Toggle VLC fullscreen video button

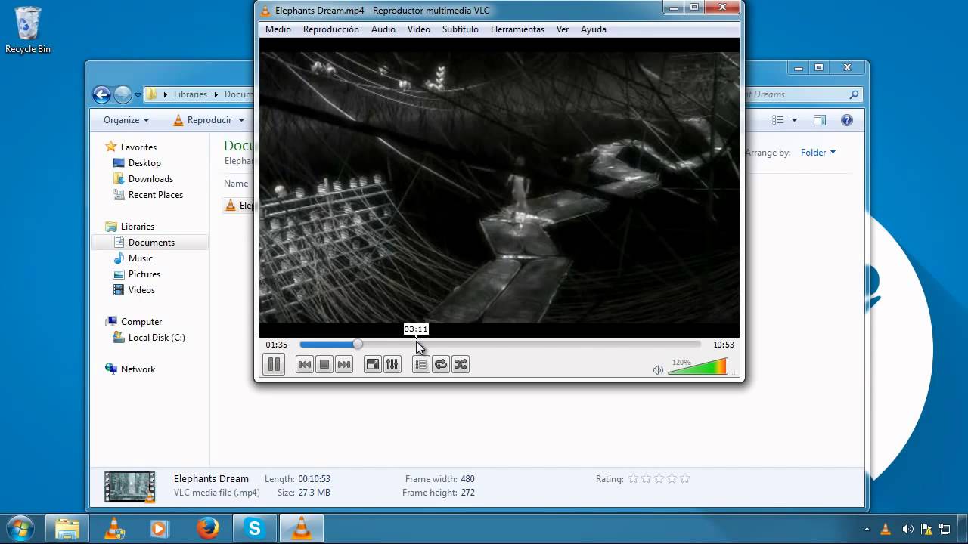(x=373, y=364)
